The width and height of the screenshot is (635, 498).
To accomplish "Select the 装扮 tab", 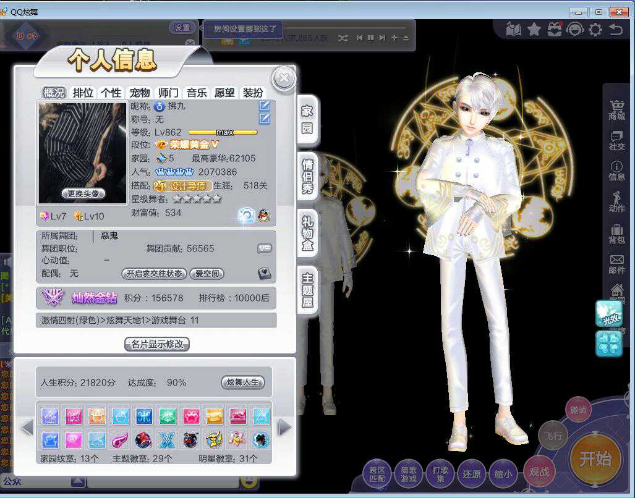I will [x=253, y=93].
